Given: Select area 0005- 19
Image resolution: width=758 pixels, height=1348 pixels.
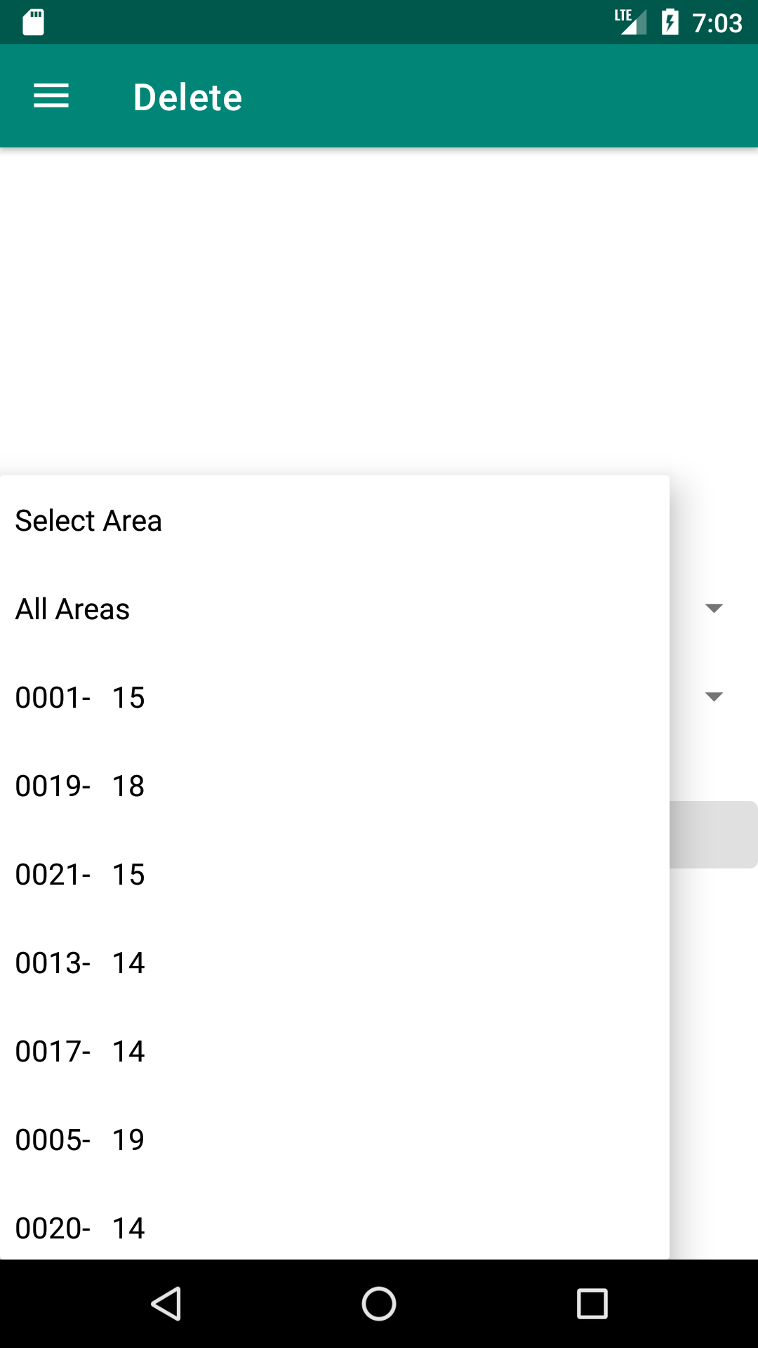Looking at the screenshot, I should 334,1140.
